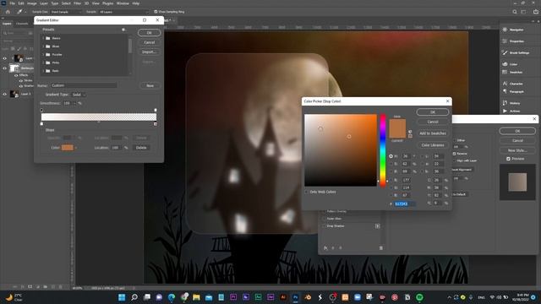
Task: Open taskbar Search icon
Action: [134, 297]
